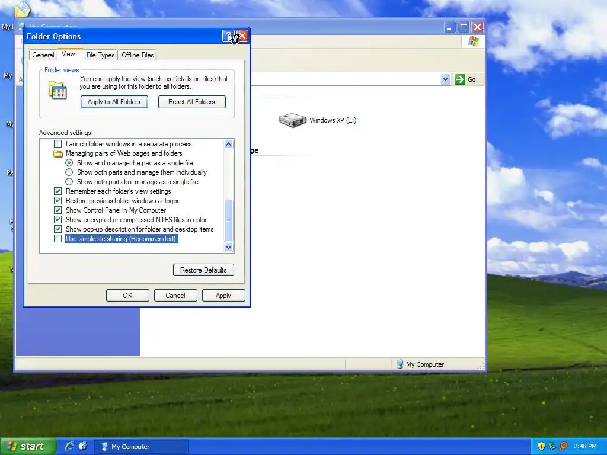
Task: Click the Managing pairs of Web pages and folders label
Action: pos(124,153)
